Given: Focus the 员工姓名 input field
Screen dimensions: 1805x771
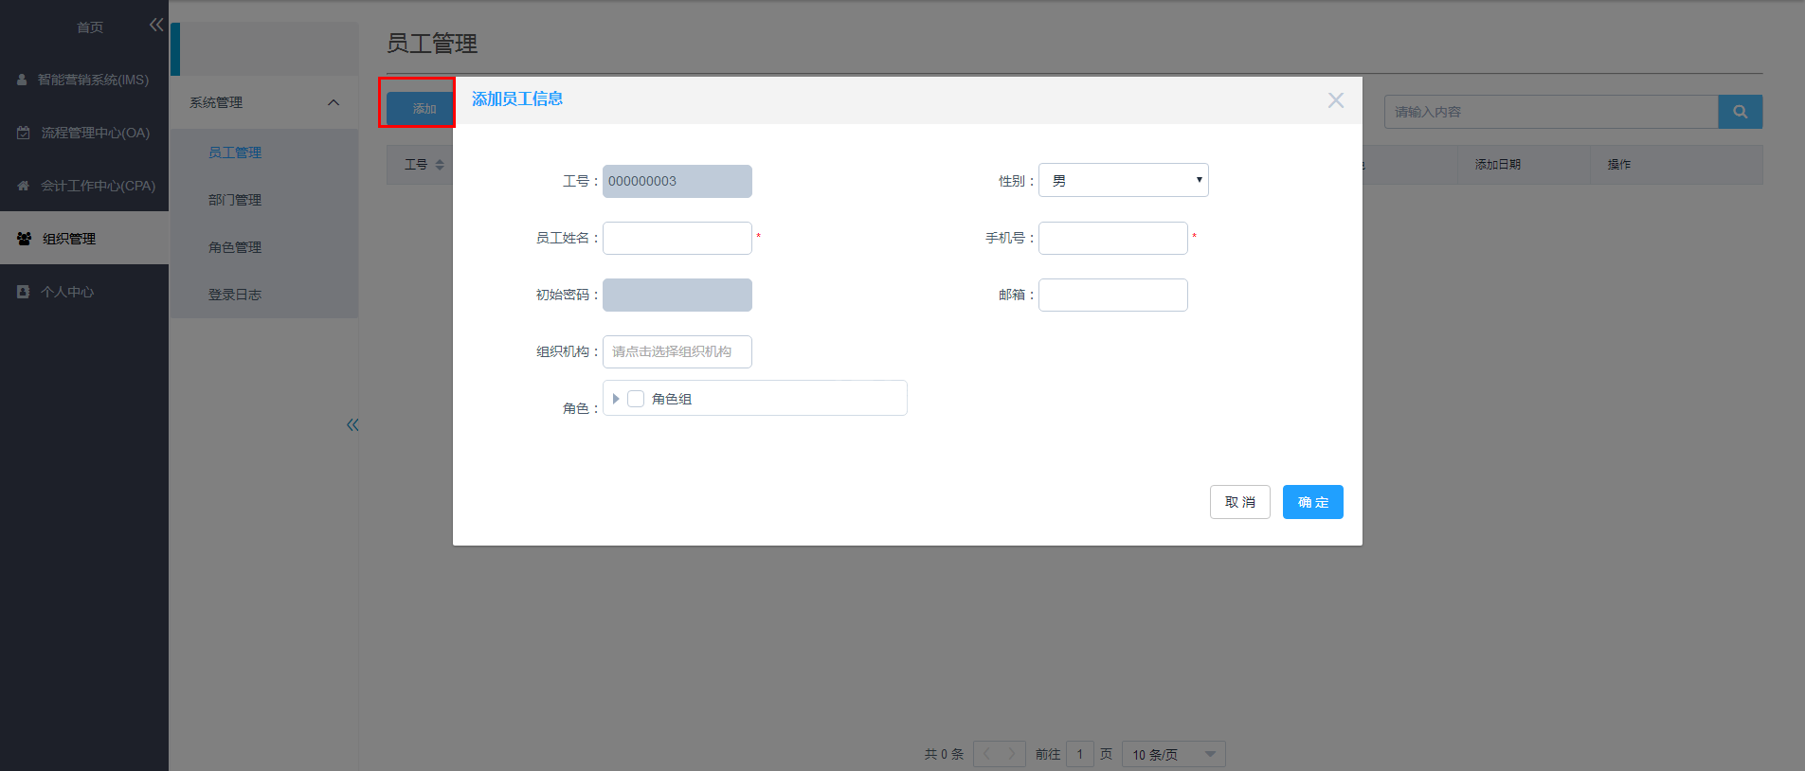Looking at the screenshot, I should point(677,238).
